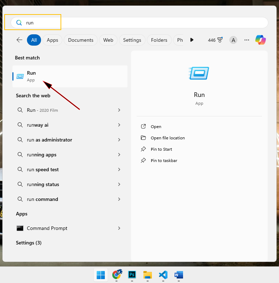Expand the Command Prompt result chevron

119,228
